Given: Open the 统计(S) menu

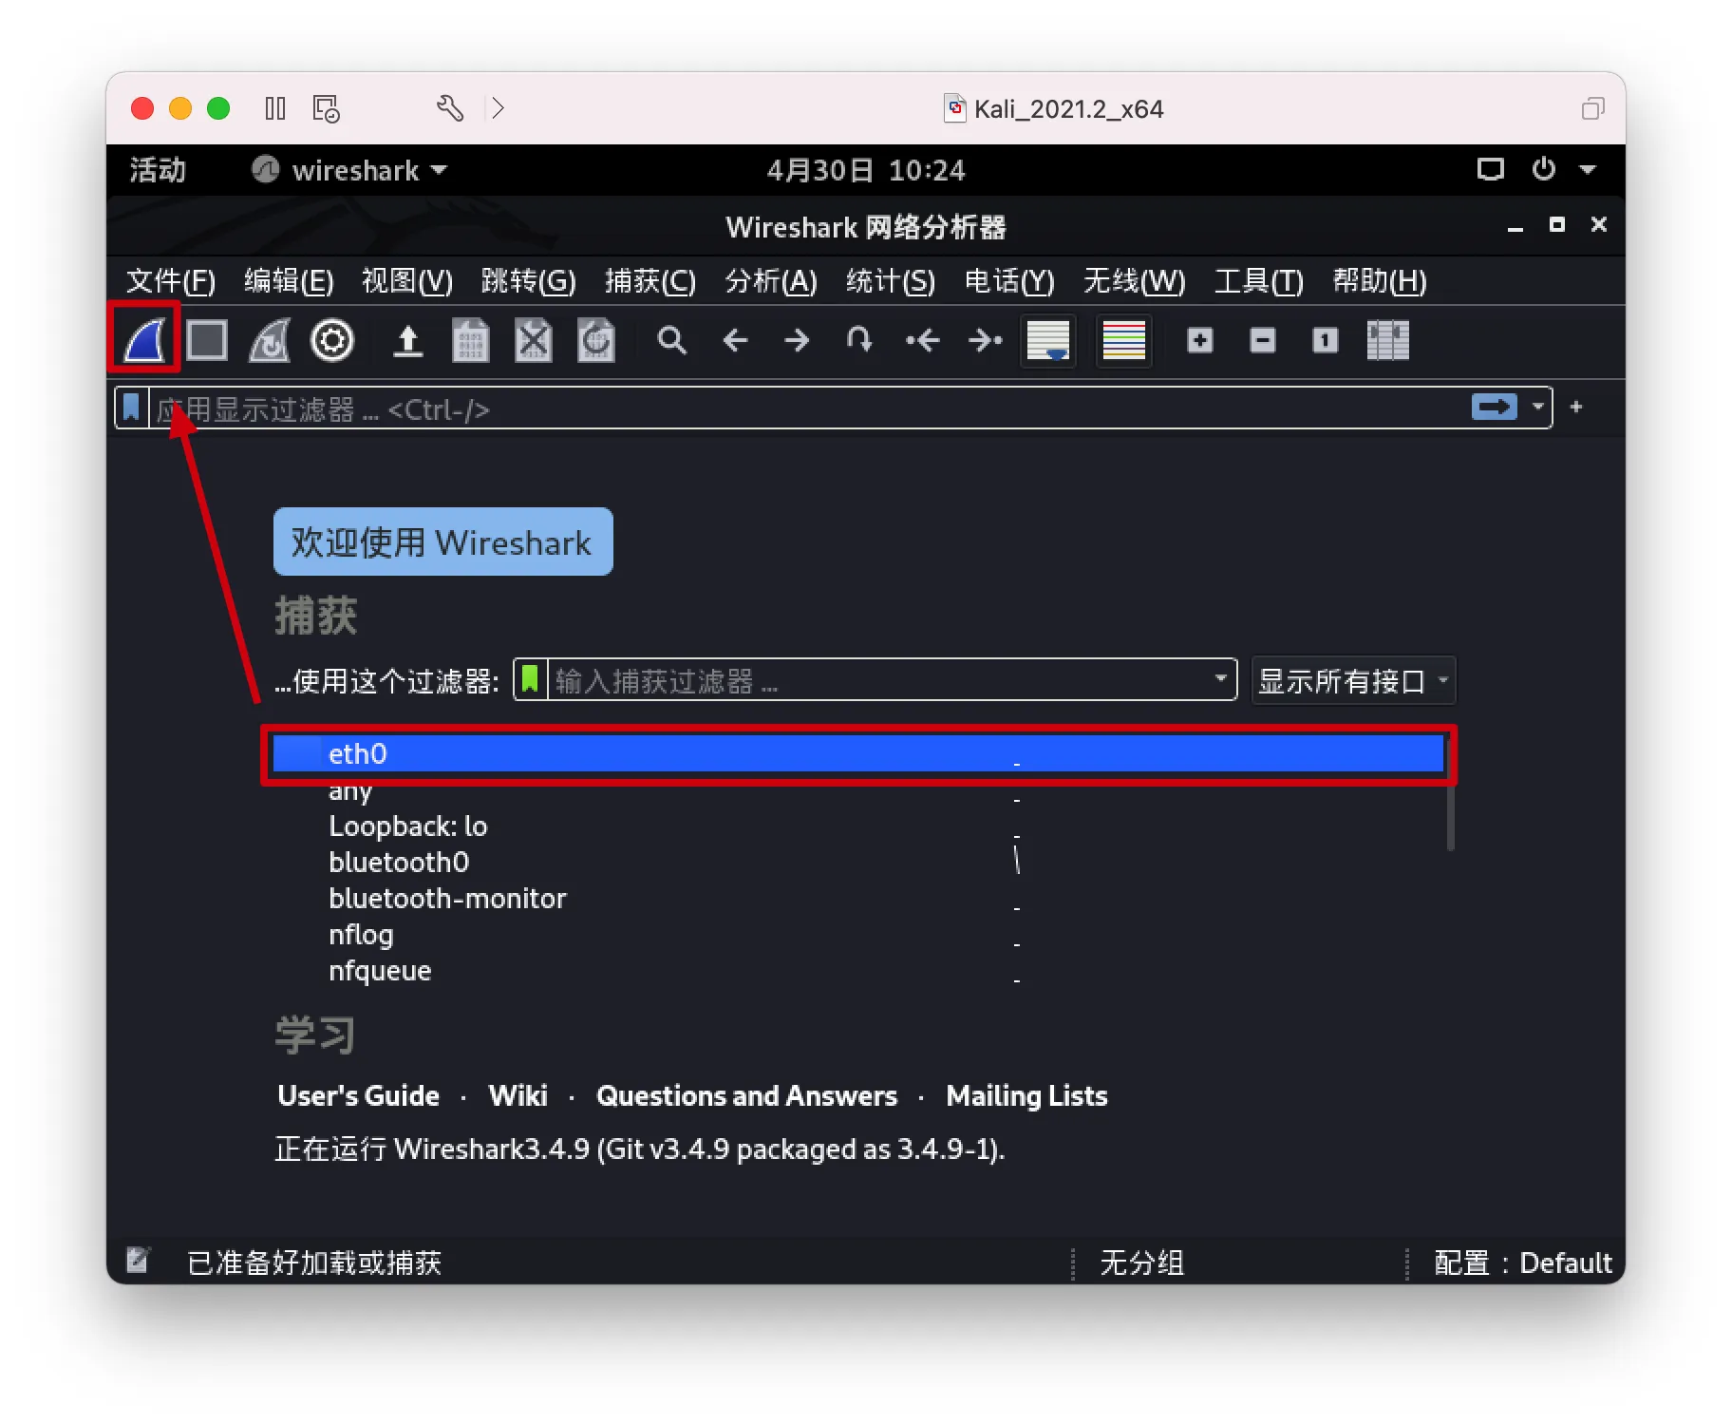Looking at the screenshot, I should pyautogui.click(x=891, y=281).
